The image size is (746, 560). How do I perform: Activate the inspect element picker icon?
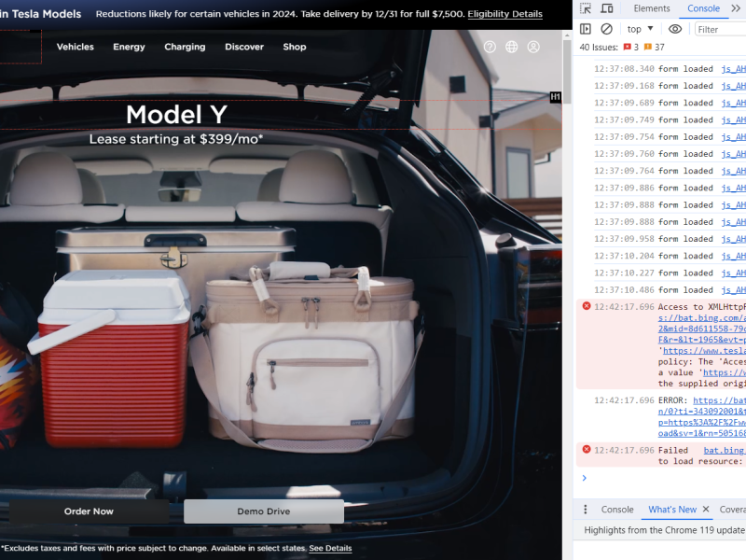tap(586, 8)
